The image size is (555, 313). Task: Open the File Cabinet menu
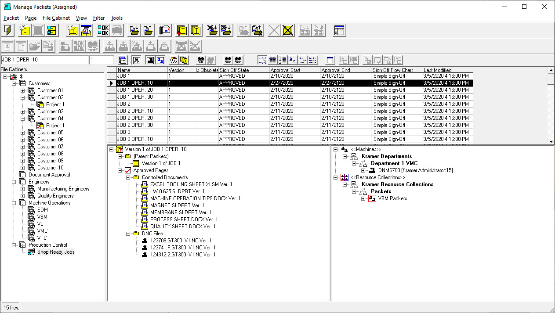[56, 18]
